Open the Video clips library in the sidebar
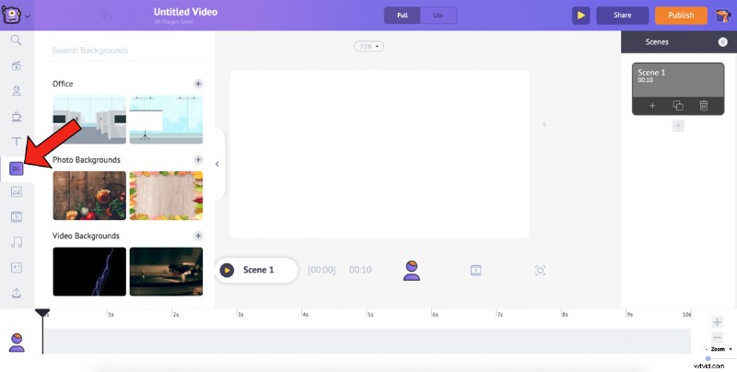 point(17,217)
